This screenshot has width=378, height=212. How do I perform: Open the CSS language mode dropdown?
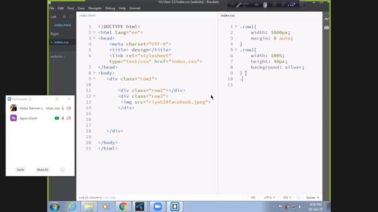[287, 197]
